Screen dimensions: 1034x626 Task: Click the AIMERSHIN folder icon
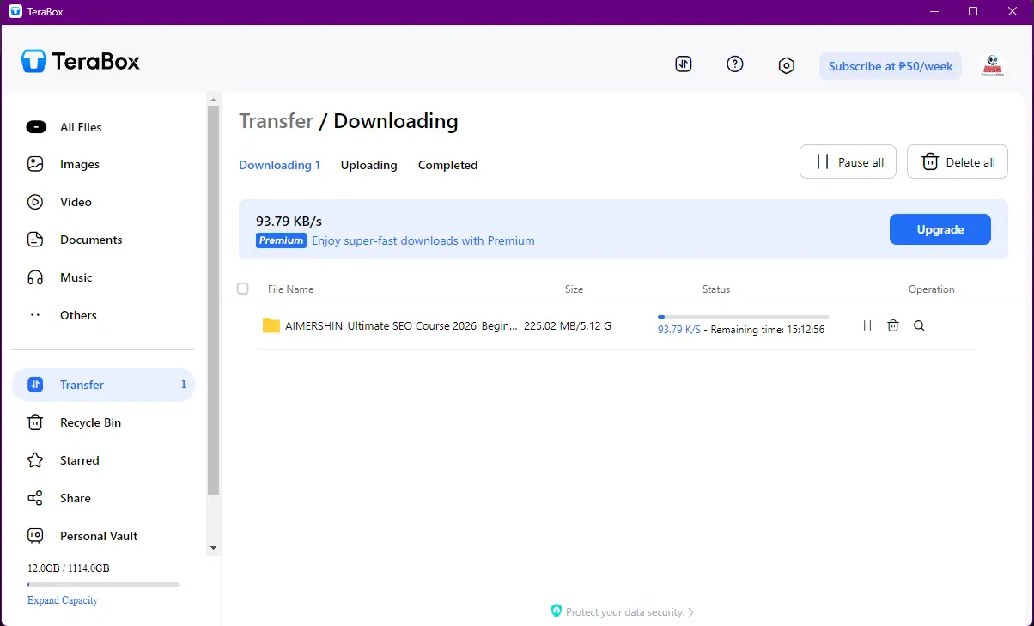pyautogui.click(x=271, y=325)
